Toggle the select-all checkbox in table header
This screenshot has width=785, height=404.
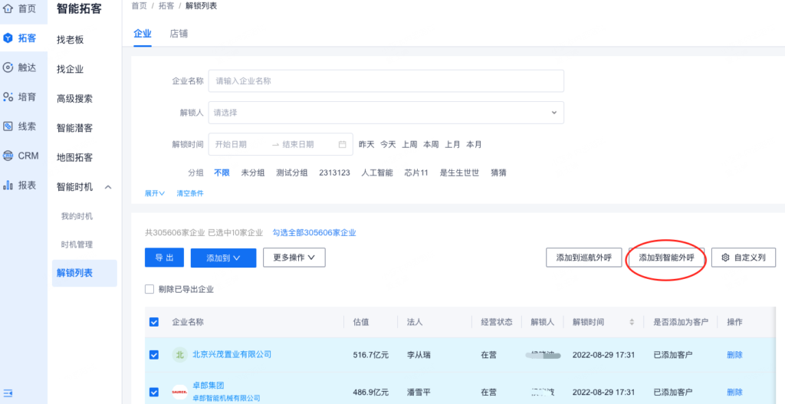pyautogui.click(x=154, y=322)
